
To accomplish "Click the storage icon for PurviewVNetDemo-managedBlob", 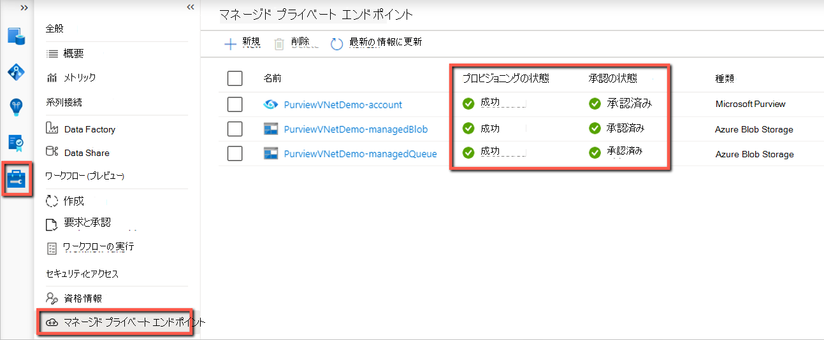I will 271,129.
